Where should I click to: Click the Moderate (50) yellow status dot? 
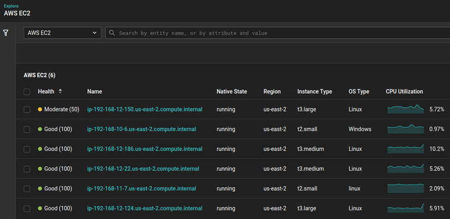40,109
